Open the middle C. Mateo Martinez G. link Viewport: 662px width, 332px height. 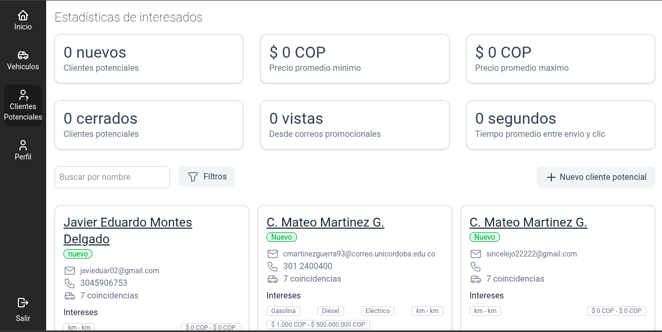click(325, 222)
